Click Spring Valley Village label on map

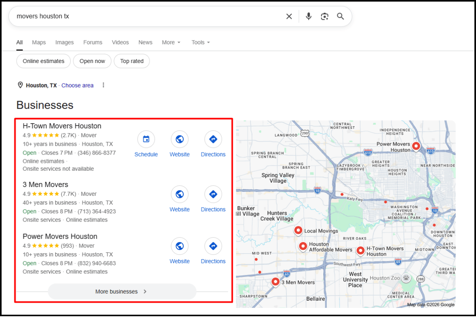pyautogui.click(x=278, y=178)
